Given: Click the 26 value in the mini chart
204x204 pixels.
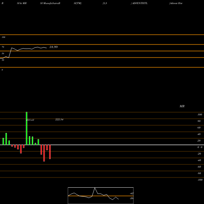Looking at the screenshot, I should pos(132,198).
